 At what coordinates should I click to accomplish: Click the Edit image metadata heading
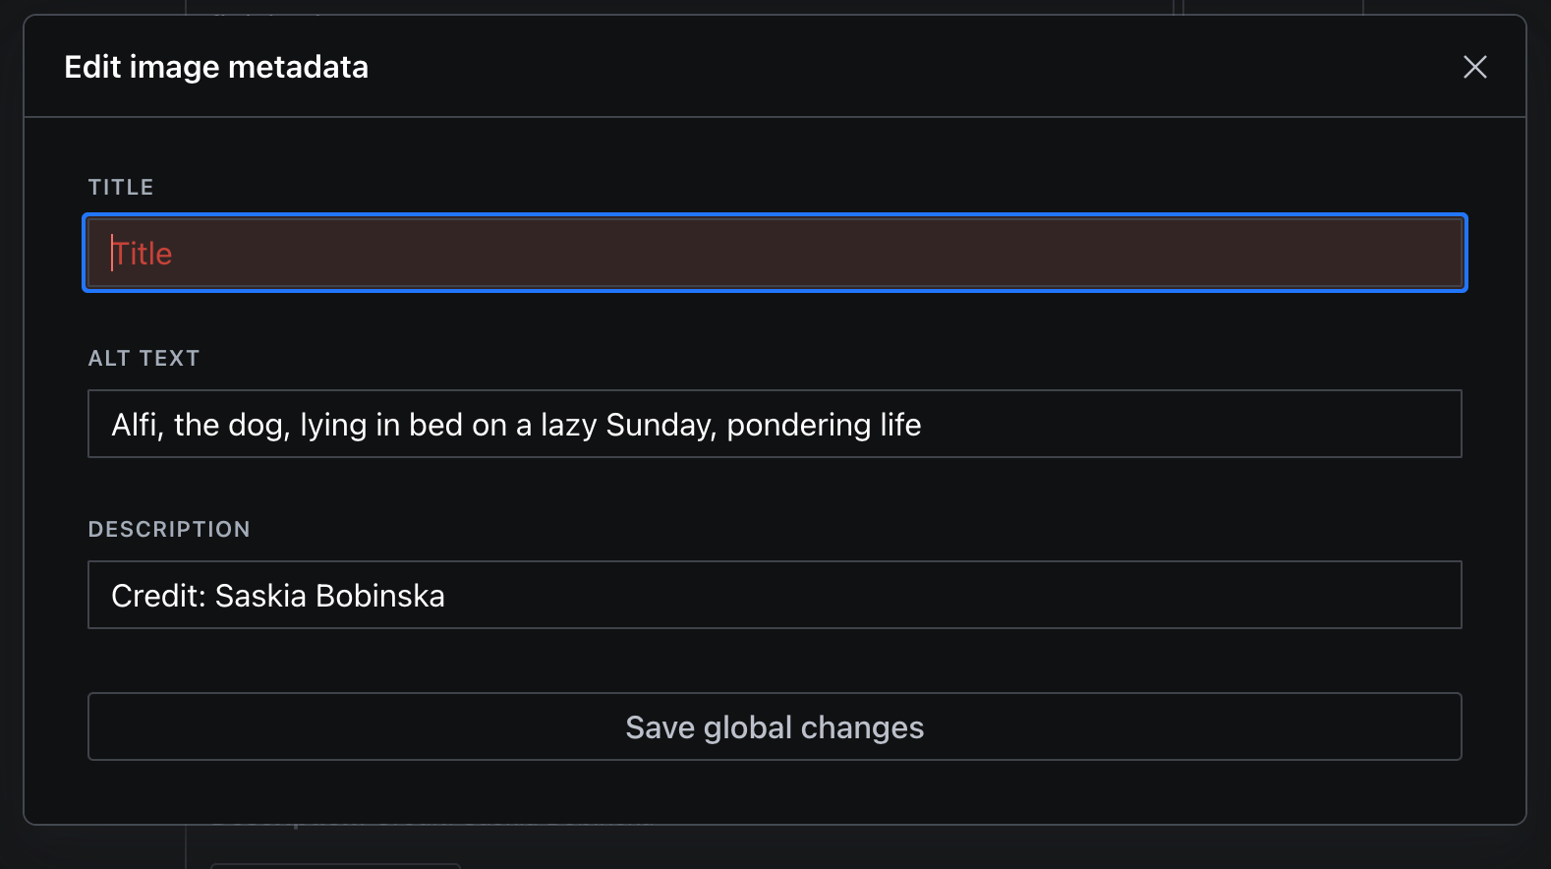[216, 67]
